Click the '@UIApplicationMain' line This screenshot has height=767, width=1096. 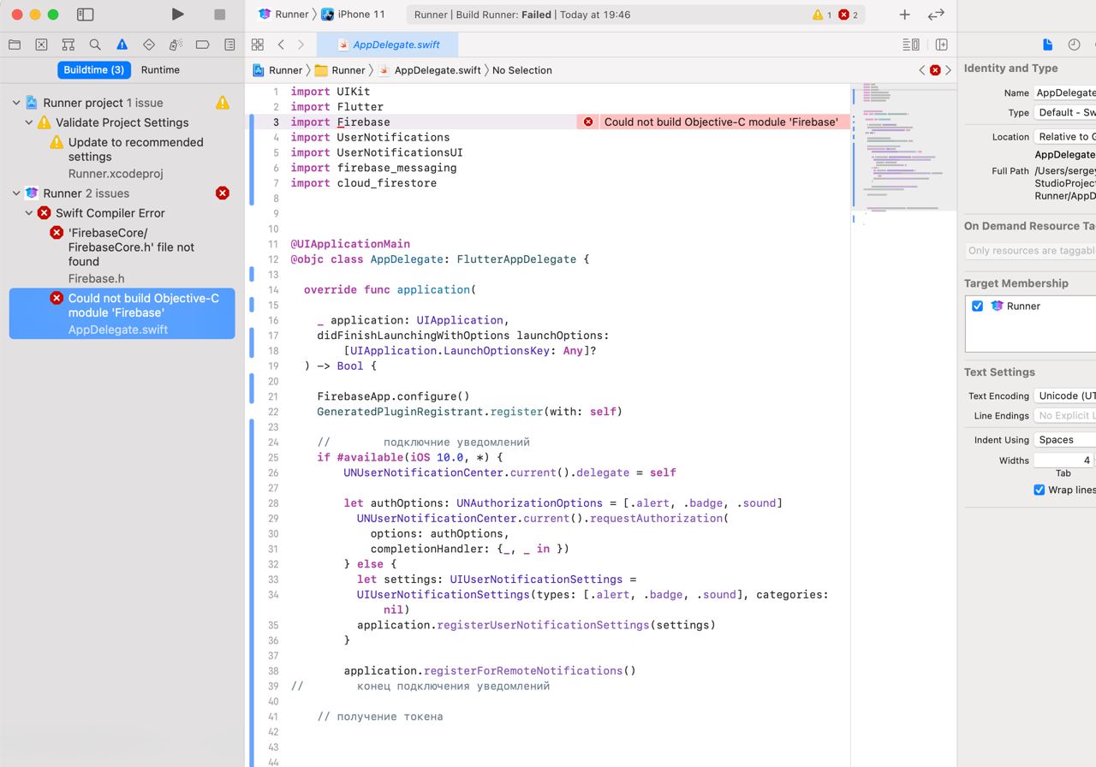pyautogui.click(x=350, y=244)
